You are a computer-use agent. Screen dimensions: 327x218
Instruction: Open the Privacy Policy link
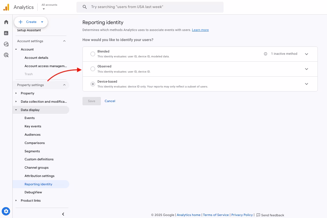tap(242, 215)
